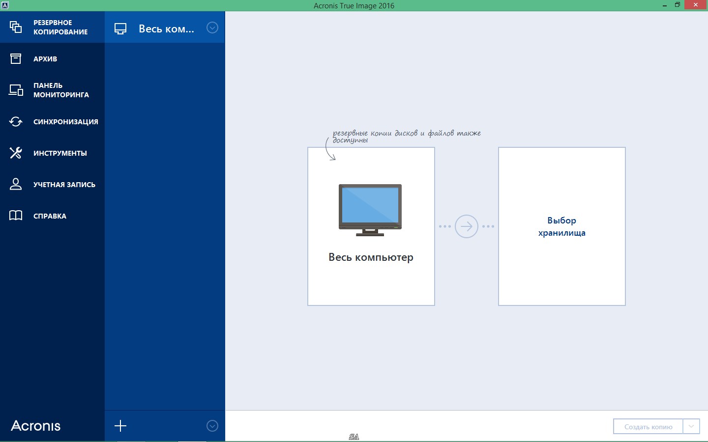
Task: Click the wrench and screwdriver tools icon
Action: tap(16, 153)
